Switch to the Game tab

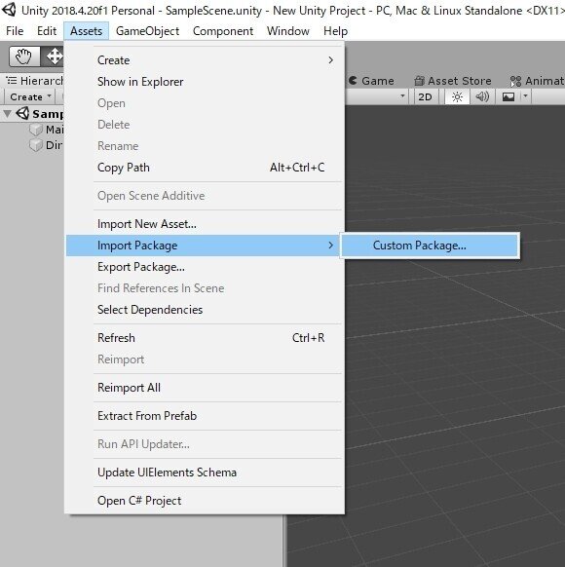(371, 81)
